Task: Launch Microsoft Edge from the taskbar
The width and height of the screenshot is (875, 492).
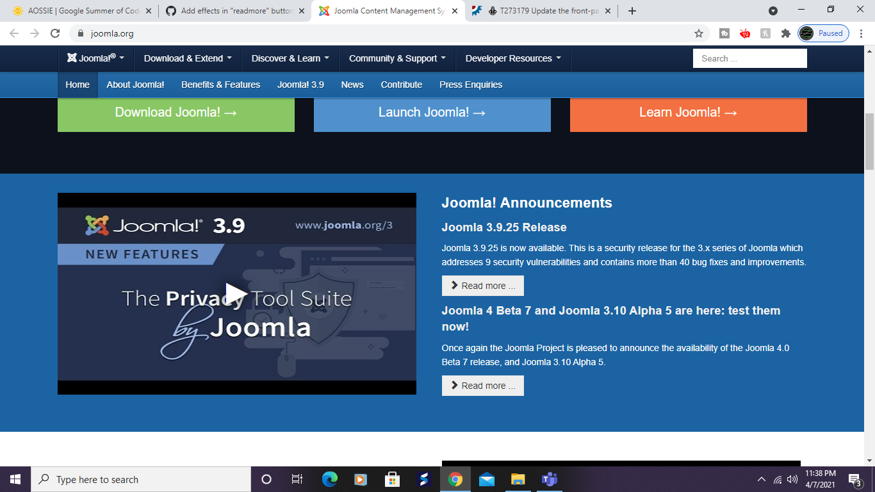Action: (x=329, y=479)
